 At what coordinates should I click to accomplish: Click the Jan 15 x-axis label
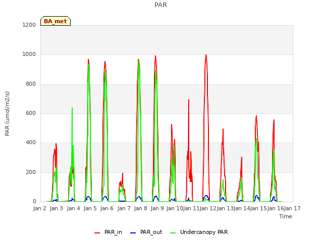click(x=258, y=208)
